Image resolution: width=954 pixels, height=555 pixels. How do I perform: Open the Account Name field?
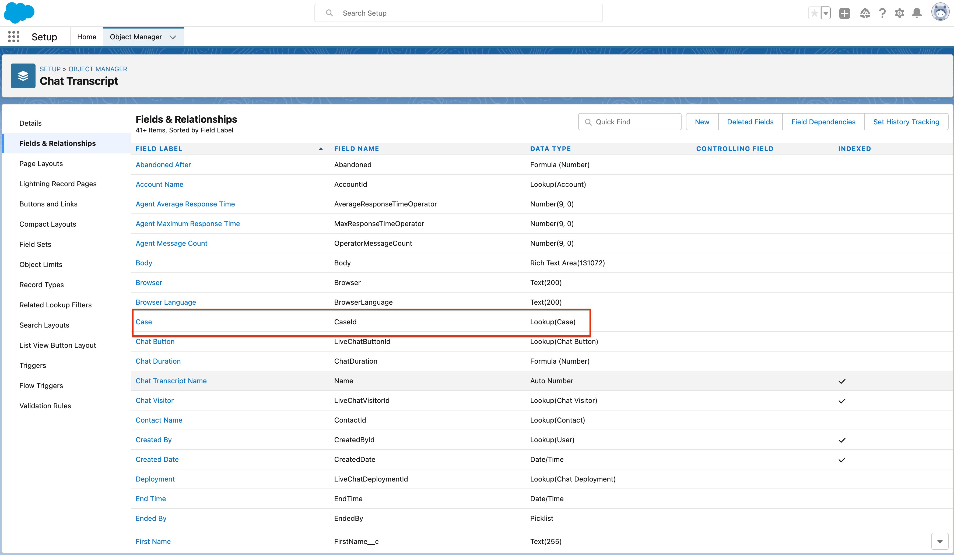pos(159,184)
